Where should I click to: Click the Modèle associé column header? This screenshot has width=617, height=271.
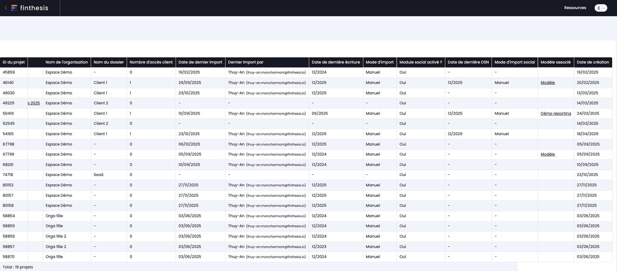(555, 62)
